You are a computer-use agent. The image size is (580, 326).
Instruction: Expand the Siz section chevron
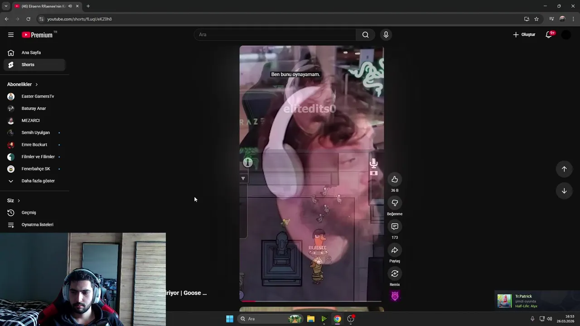click(19, 201)
